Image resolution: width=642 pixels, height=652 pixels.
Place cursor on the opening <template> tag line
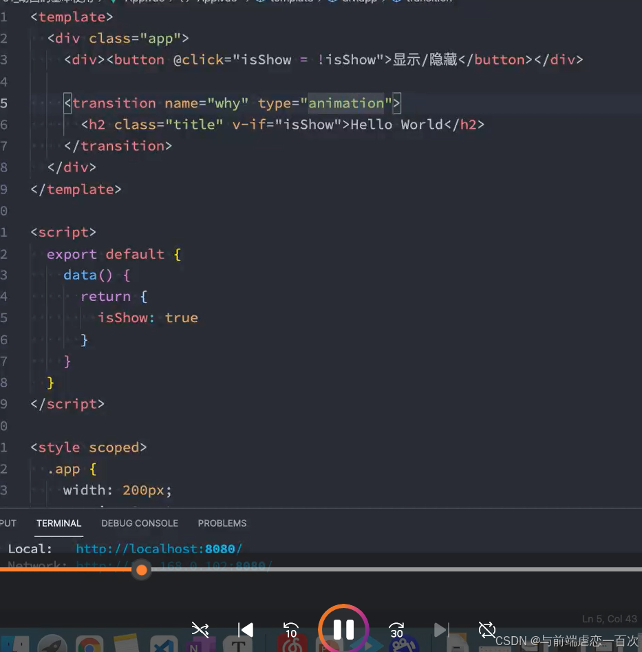point(72,17)
